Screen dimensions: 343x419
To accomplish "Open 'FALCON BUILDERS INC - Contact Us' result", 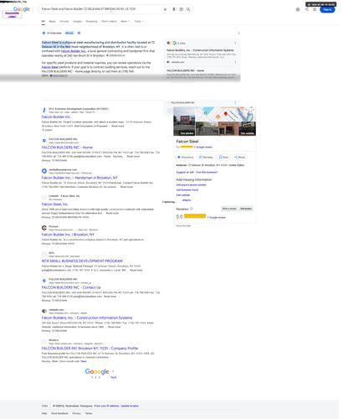I will click(71, 287).
